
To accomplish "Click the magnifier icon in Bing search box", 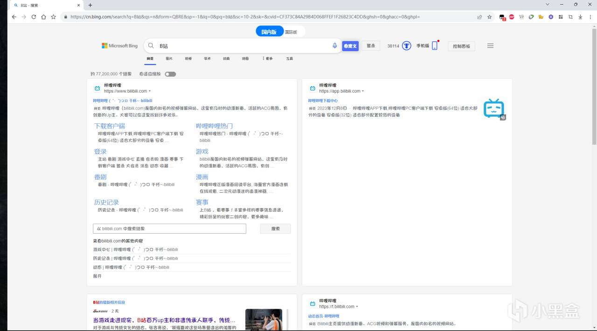I will coord(151,46).
